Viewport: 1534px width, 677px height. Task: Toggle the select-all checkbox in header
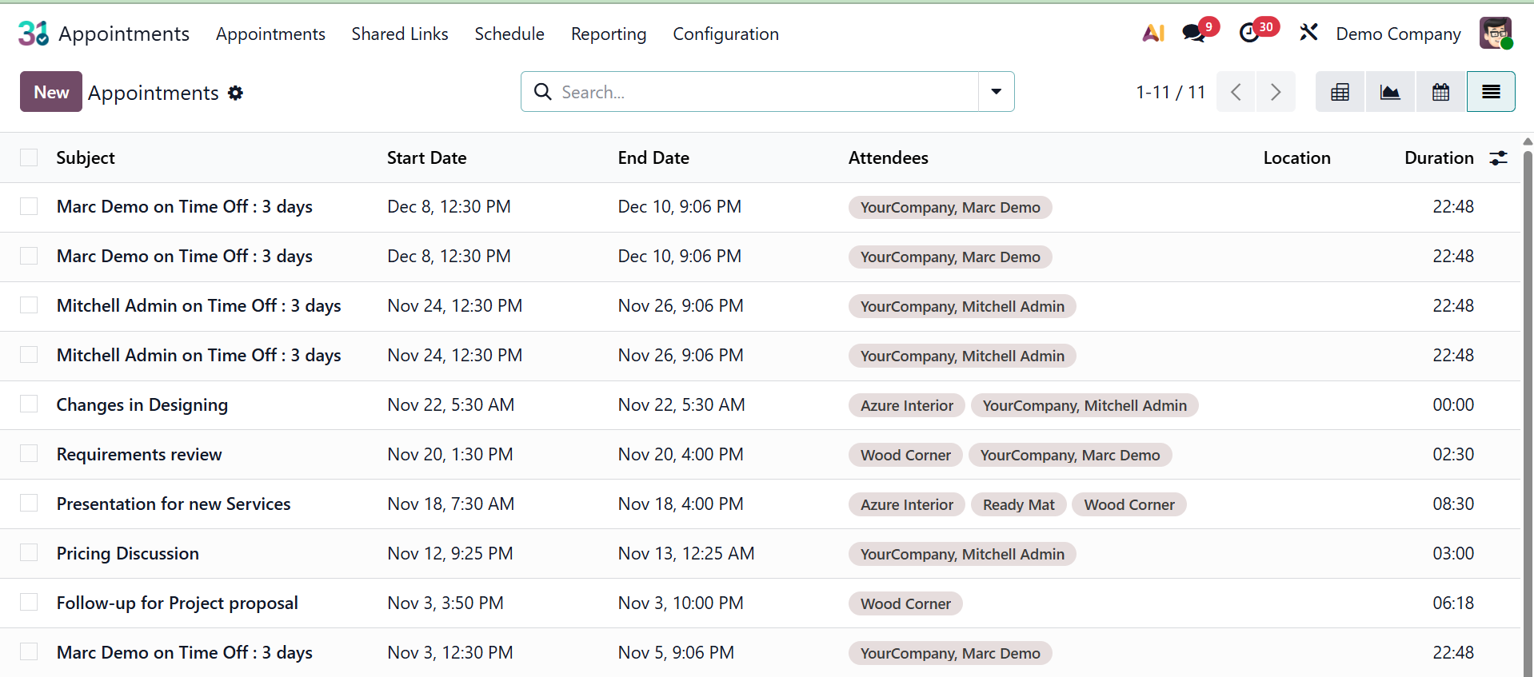(29, 157)
